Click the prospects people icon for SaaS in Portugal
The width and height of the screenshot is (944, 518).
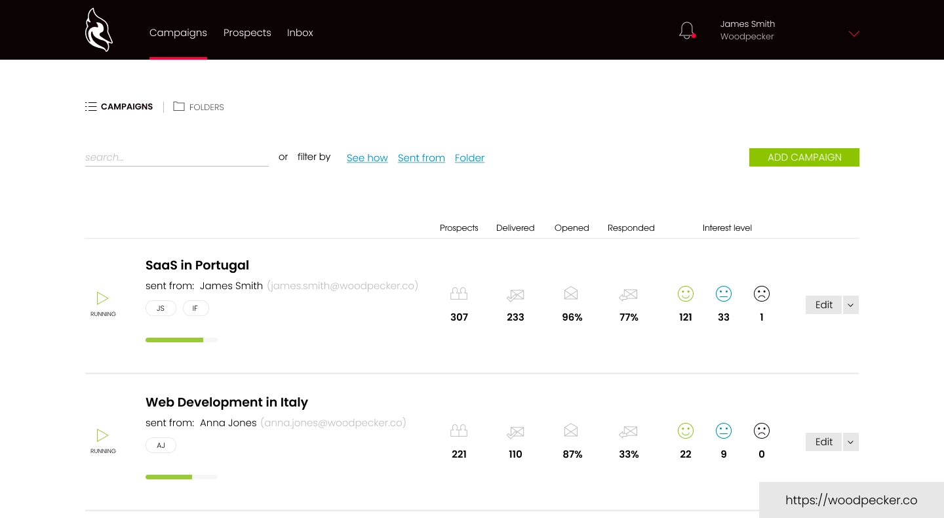(x=459, y=293)
